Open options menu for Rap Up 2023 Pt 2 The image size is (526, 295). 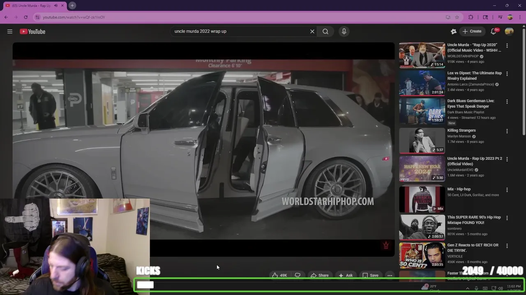[x=507, y=159]
